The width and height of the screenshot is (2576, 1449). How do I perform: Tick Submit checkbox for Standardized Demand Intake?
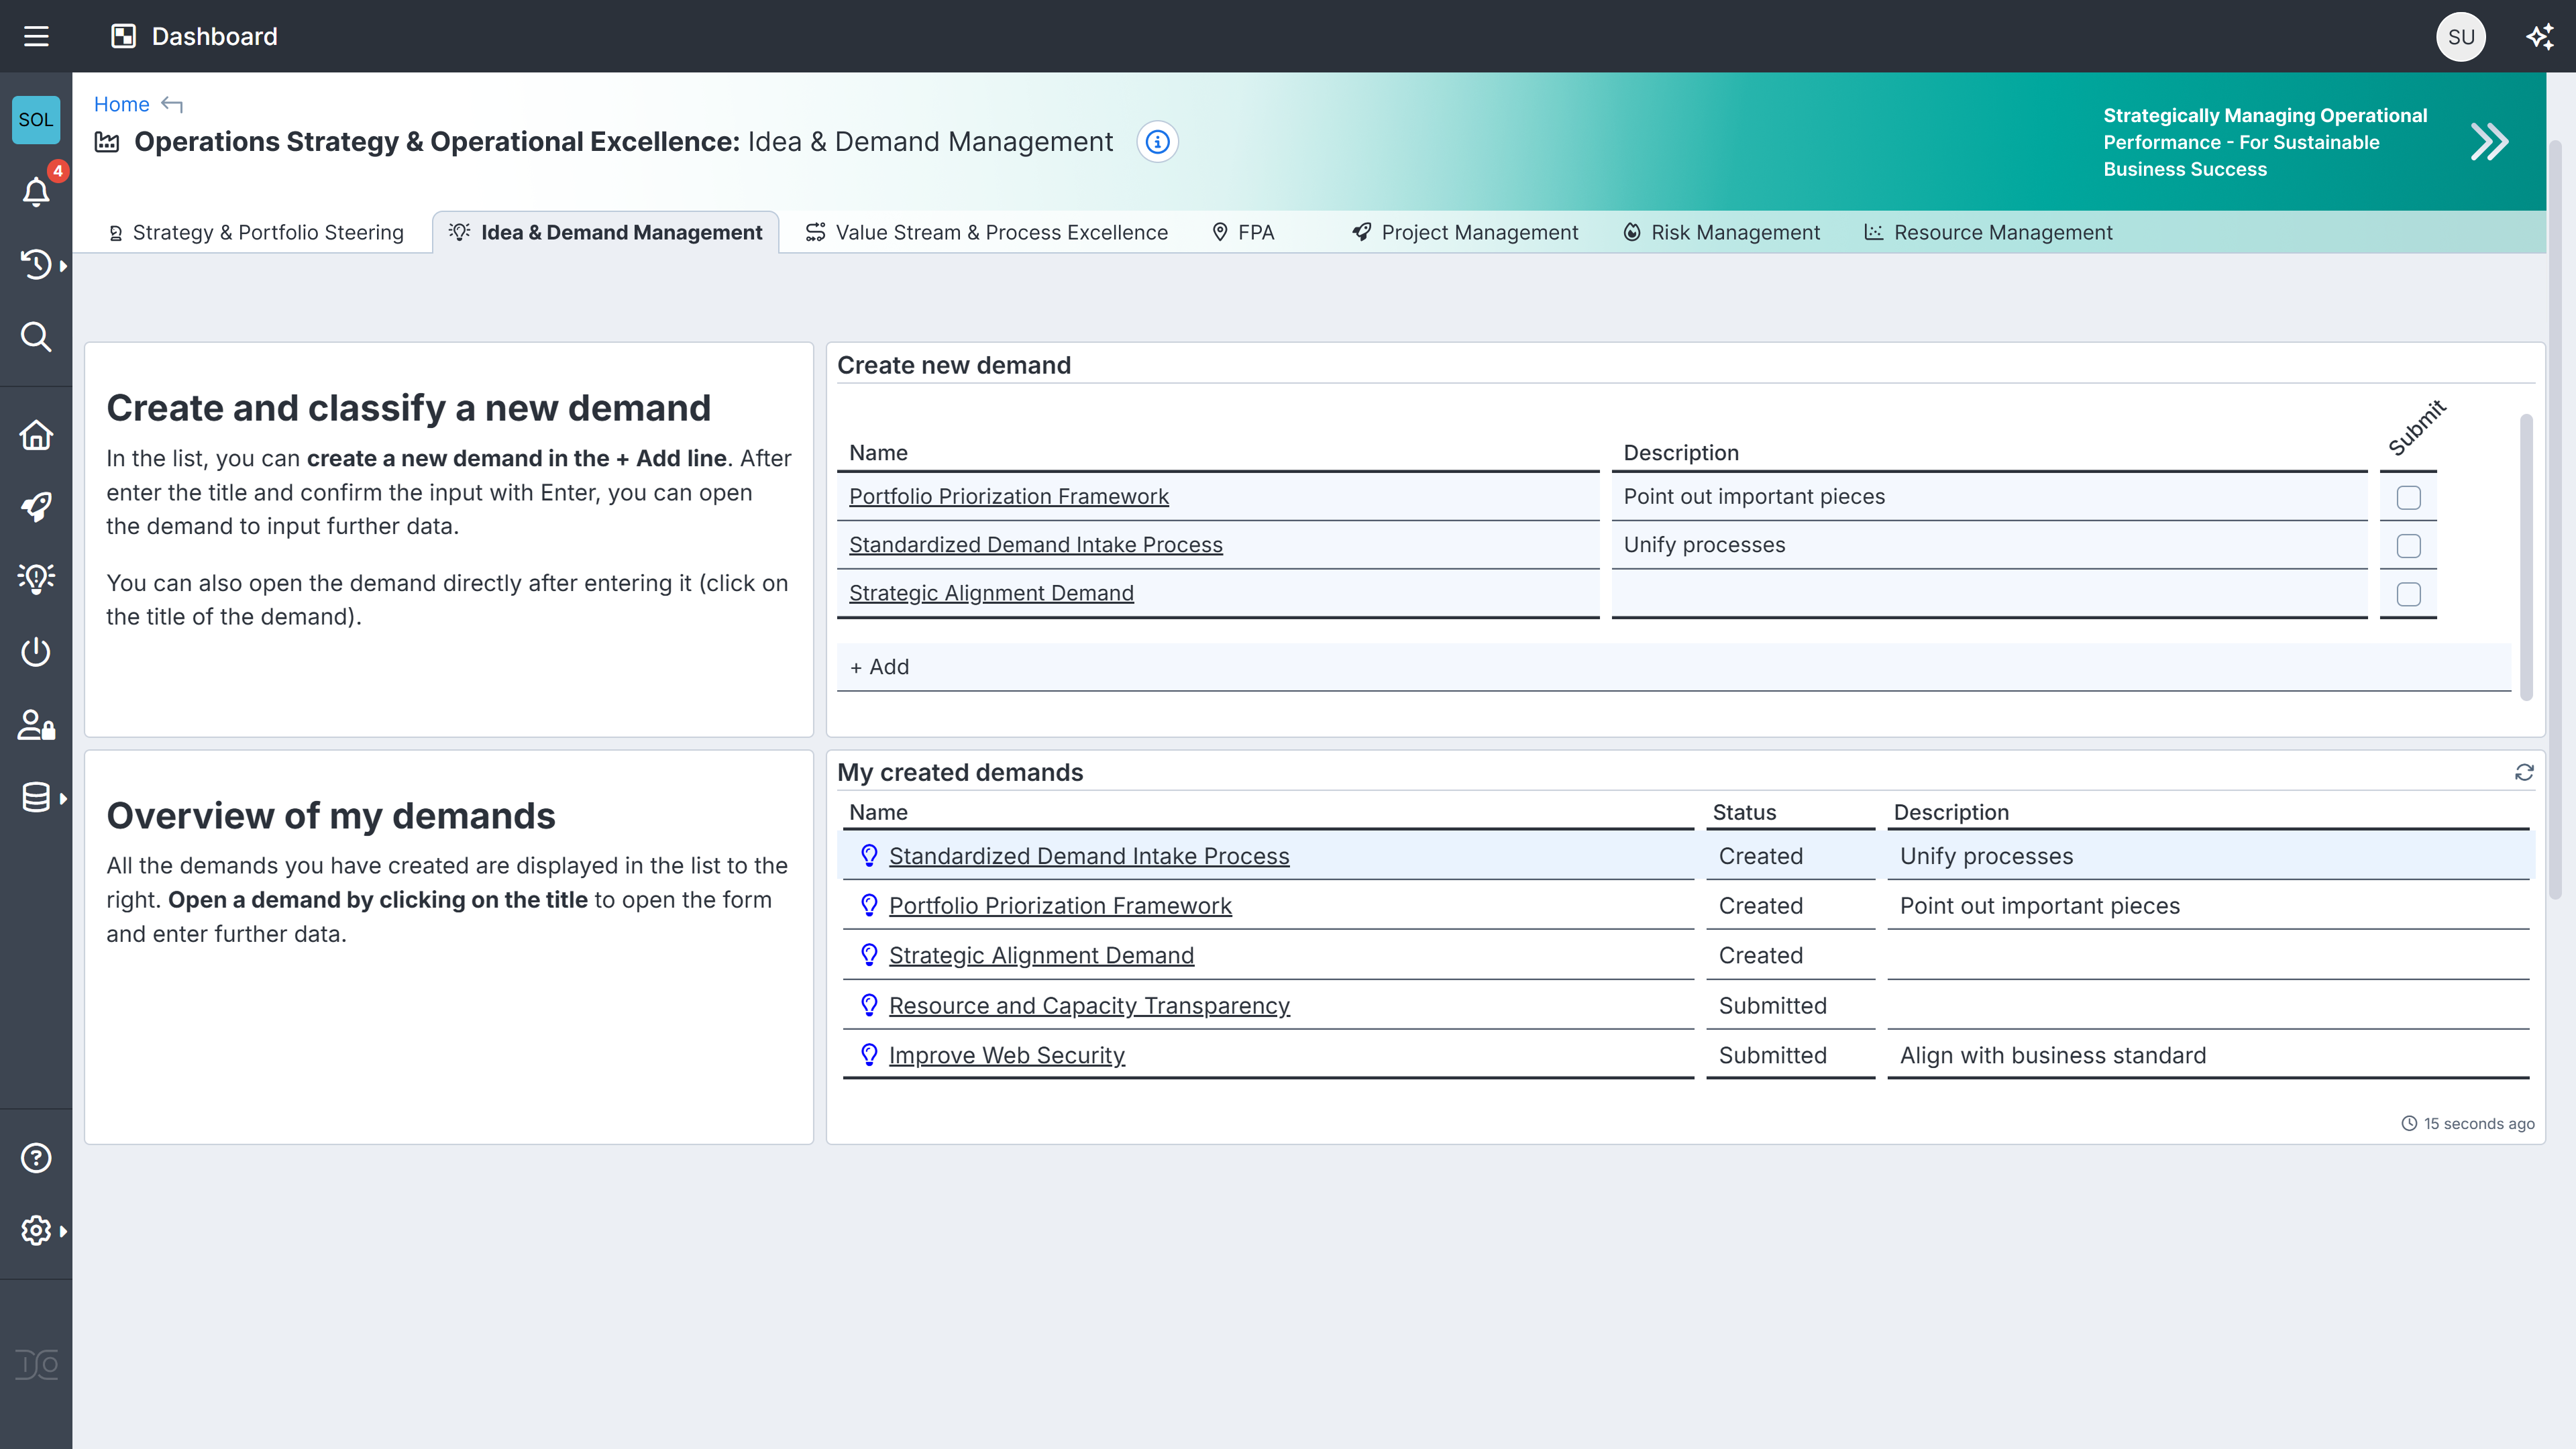pyautogui.click(x=2408, y=546)
